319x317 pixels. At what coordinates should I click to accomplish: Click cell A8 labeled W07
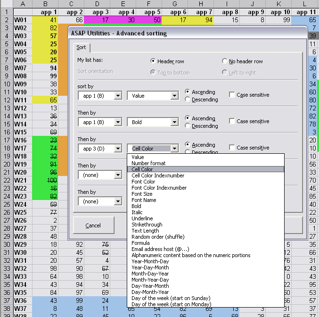point(23,68)
